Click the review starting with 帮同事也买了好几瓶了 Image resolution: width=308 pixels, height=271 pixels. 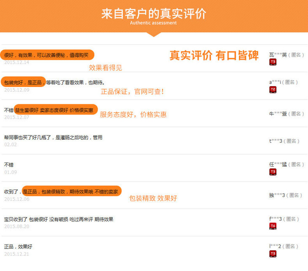(53, 138)
